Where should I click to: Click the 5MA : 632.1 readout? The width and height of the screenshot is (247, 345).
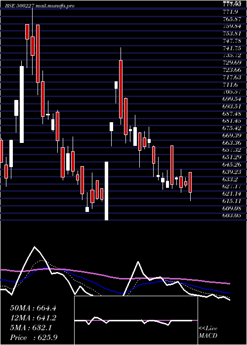(31, 328)
